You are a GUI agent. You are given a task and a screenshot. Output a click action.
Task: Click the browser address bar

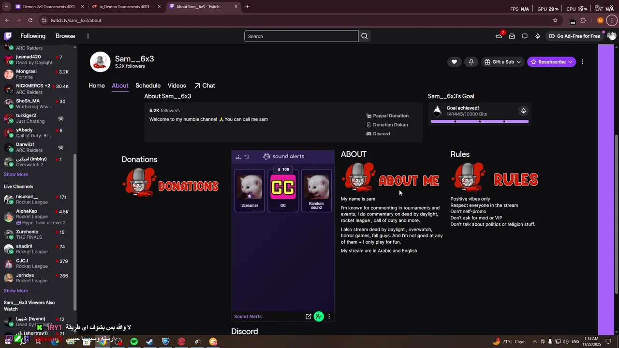[295, 20]
